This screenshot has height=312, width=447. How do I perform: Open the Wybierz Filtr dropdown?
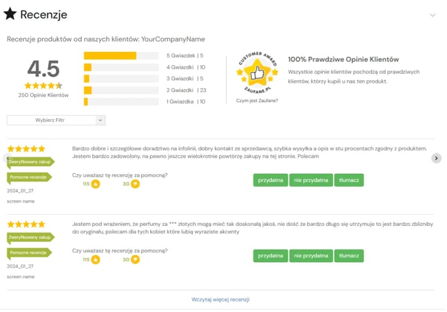point(56,120)
